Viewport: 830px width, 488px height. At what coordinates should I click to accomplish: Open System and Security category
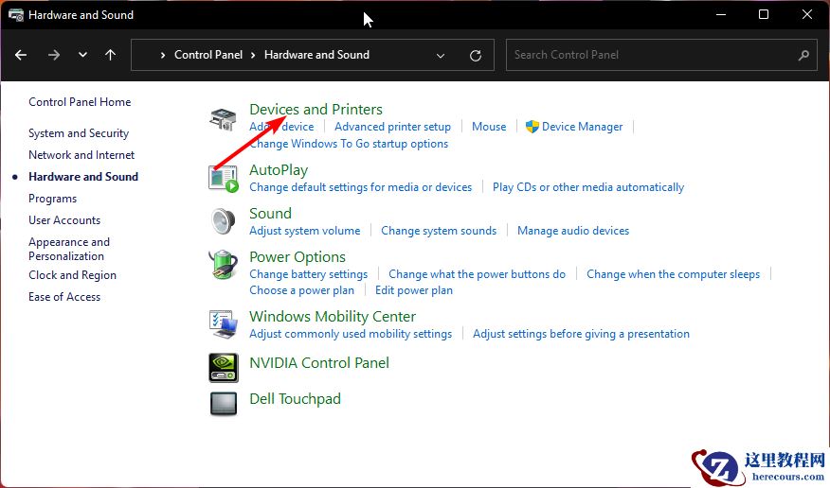(x=79, y=133)
